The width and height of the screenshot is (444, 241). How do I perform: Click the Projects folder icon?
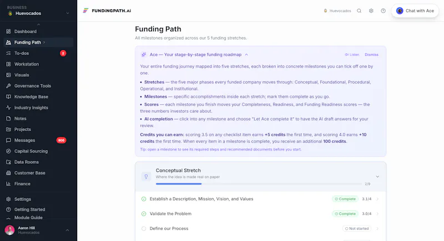[x=8, y=129]
